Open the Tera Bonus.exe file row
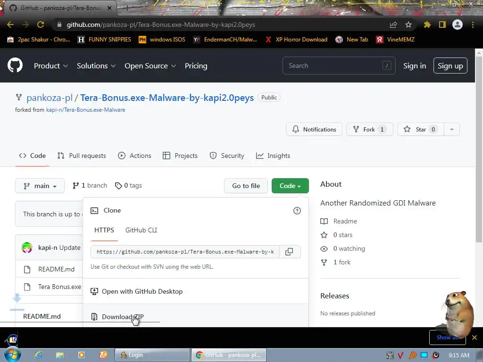Image resolution: width=483 pixels, height=362 pixels. 59,287
